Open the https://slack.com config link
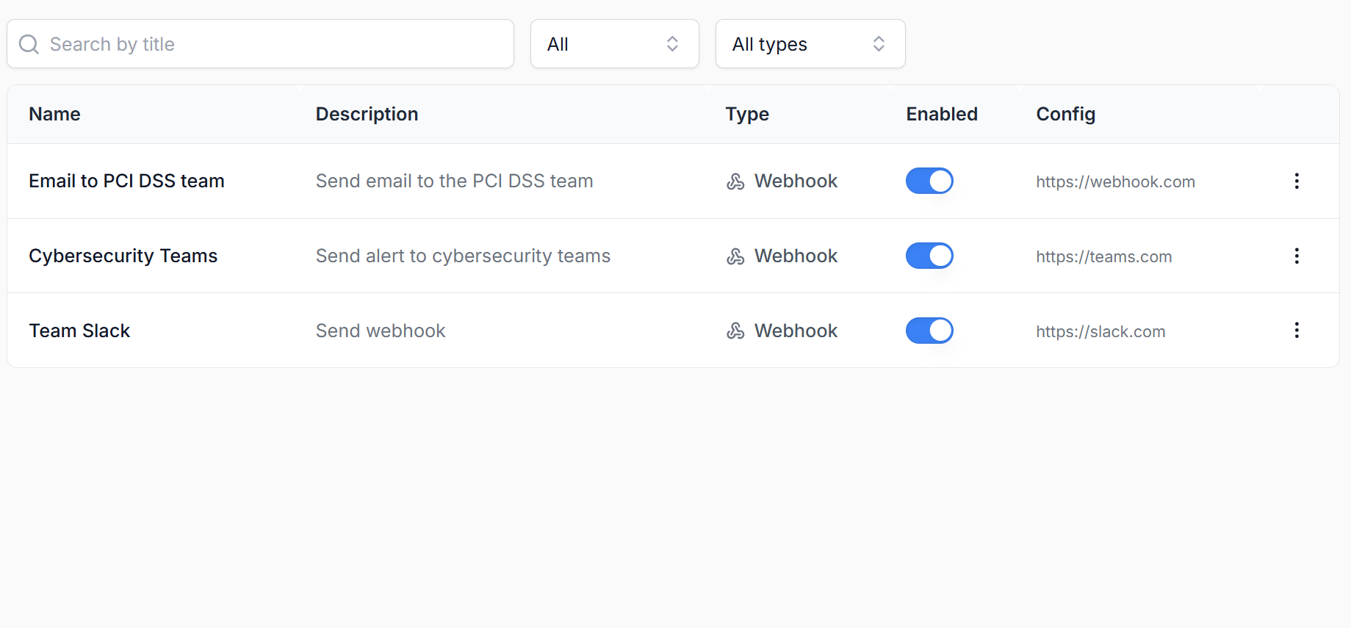The image size is (1351, 628). point(1100,331)
